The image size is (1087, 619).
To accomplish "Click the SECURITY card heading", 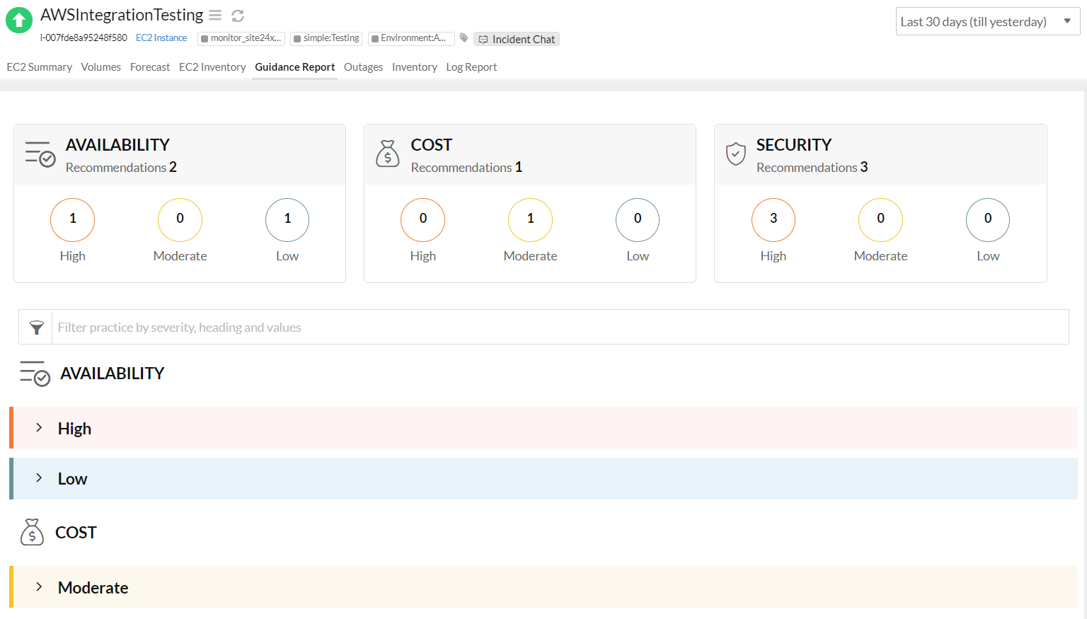I will click(793, 145).
